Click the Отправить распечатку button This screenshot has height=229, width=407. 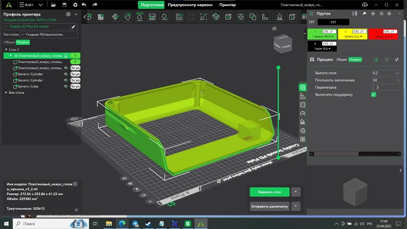(x=270, y=206)
